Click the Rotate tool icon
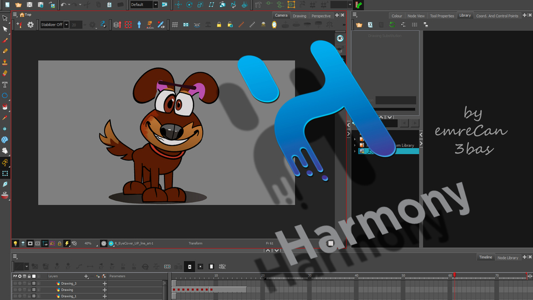This screenshot has width=533, height=300. (x=189, y=5)
